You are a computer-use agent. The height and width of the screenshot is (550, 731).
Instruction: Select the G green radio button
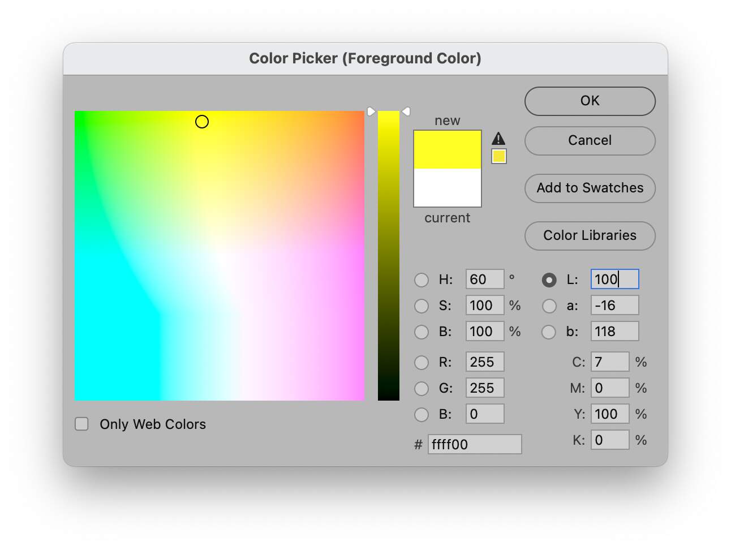click(422, 388)
